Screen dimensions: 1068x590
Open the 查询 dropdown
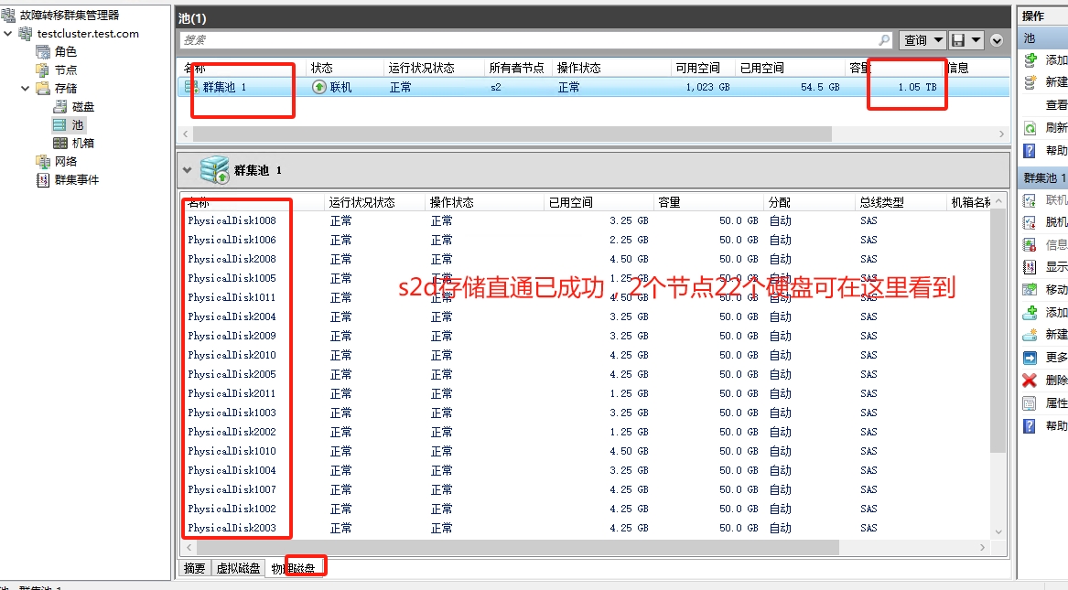tap(922, 40)
